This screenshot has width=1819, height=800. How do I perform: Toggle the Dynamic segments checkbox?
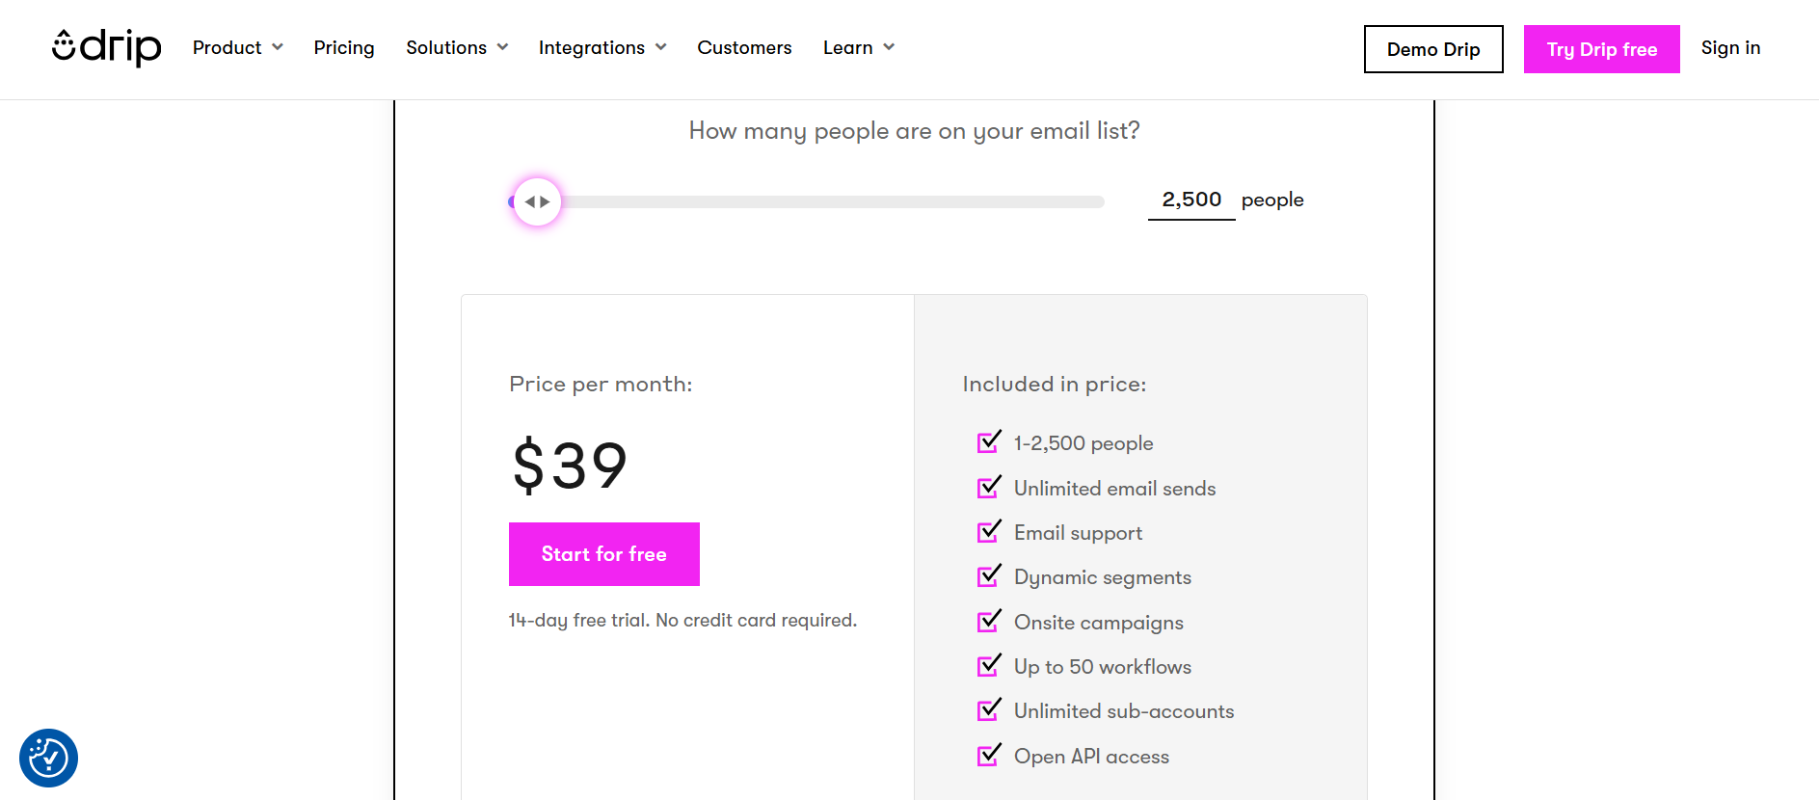(x=988, y=576)
